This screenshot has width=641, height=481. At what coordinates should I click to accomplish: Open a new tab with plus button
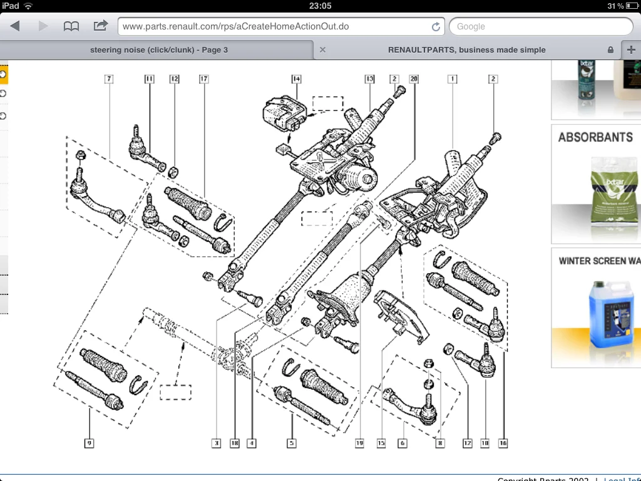click(631, 50)
